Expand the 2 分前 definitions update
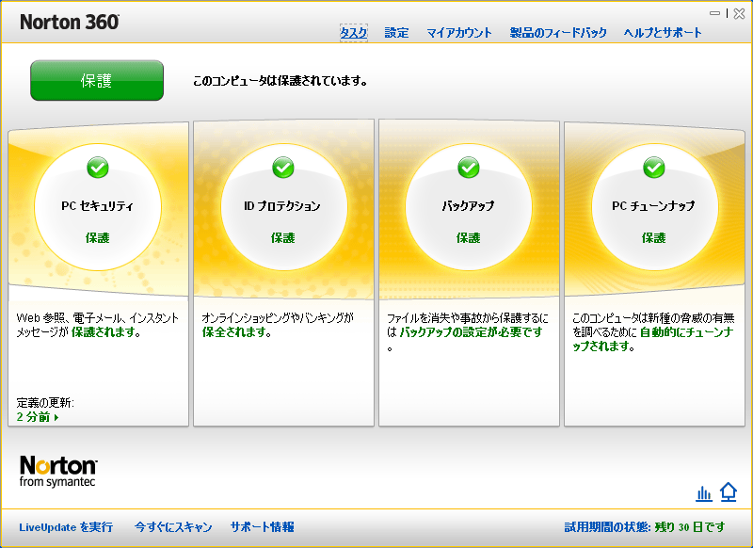This screenshot has height=548, width=753. click(x=38, y=417)
